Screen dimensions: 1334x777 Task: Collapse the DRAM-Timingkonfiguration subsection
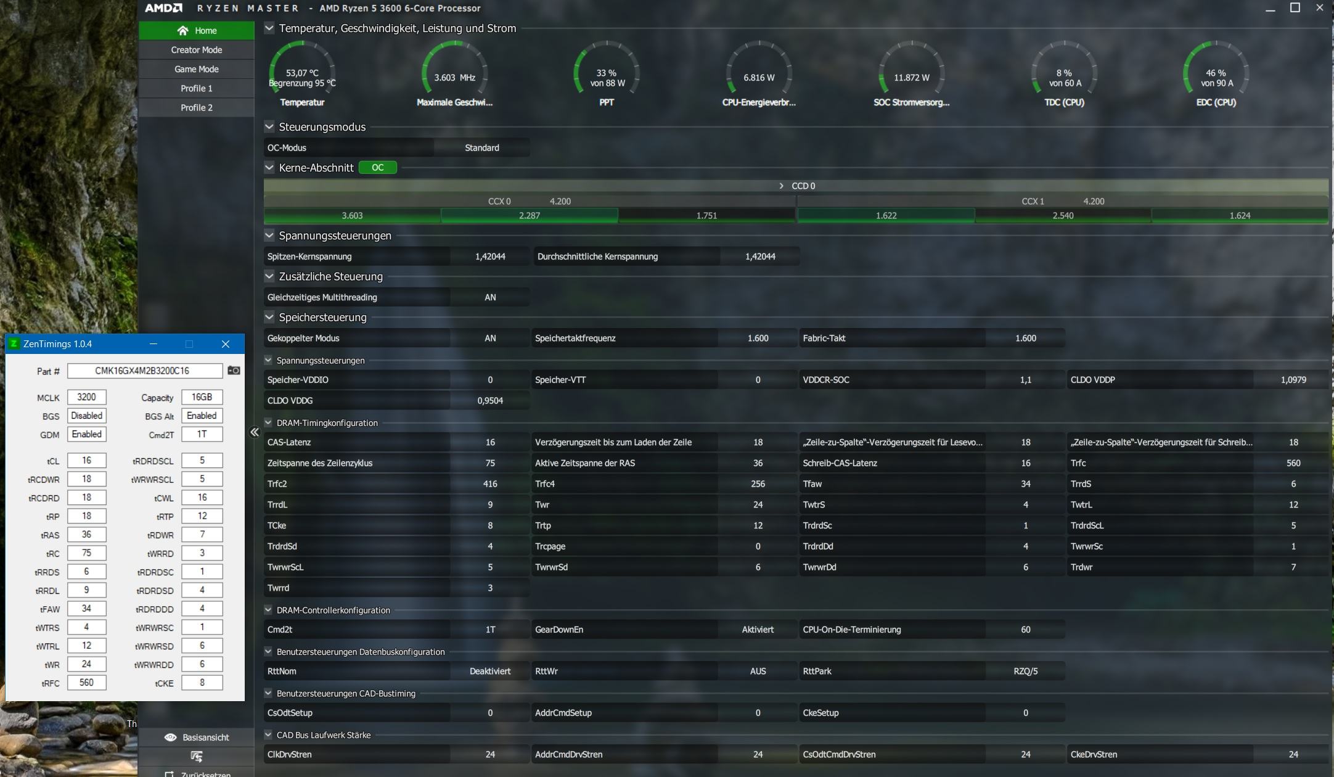[268, 422]
